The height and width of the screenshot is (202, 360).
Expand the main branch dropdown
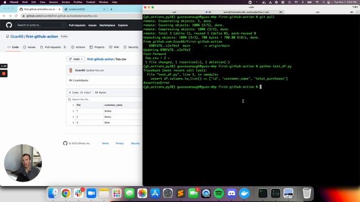[x=76, y=59]
